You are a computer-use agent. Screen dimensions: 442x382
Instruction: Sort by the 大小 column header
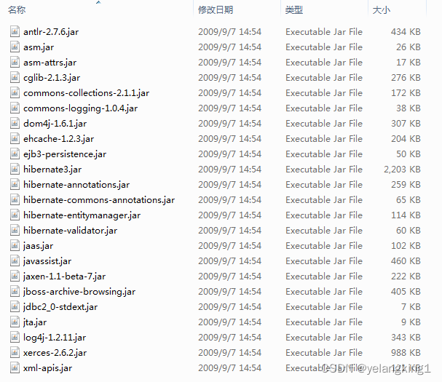pos(381,10)
